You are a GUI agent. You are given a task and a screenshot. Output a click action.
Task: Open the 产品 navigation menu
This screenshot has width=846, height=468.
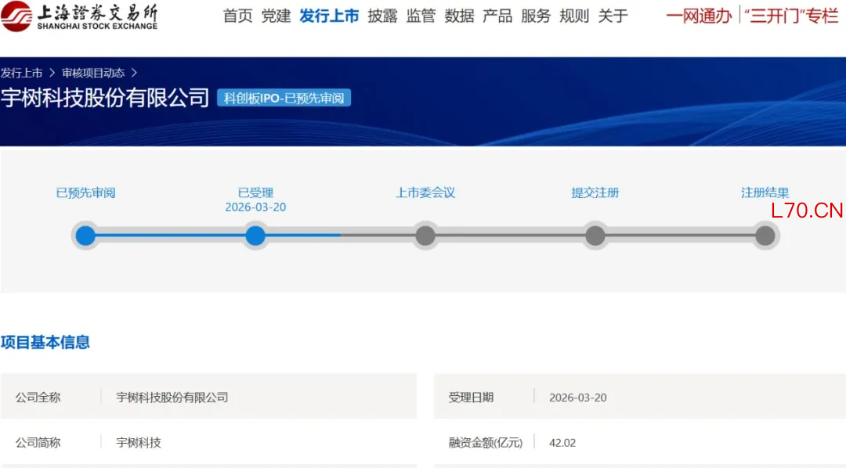click(497, 16)
